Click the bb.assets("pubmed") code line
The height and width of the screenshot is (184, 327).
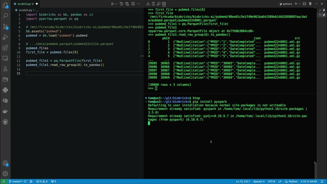tap(43, 31)
